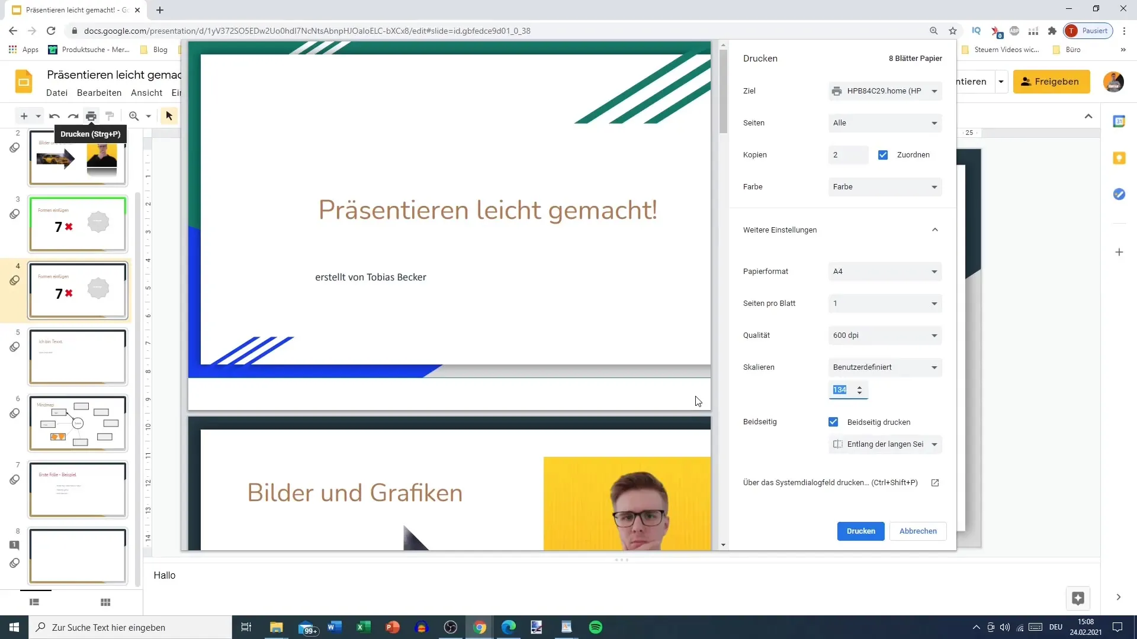Click the print preview vertical scrollbar thumb
The image size is (1137, 639).
723,92
